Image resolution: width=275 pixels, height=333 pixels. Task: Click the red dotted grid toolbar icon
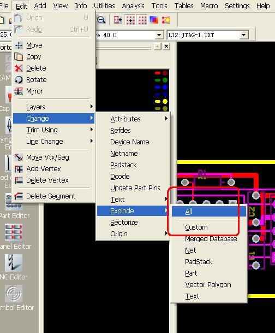click(142, 20)
